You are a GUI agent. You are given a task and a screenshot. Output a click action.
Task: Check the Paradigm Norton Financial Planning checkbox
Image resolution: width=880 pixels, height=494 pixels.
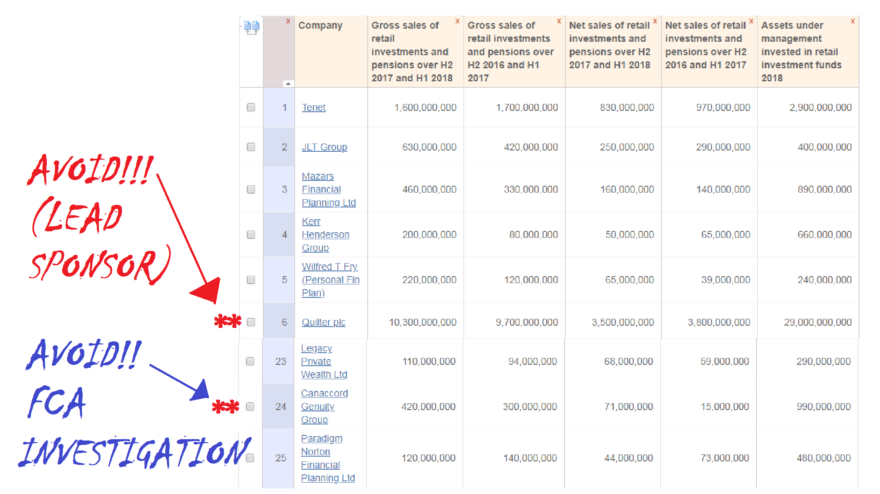250,458
